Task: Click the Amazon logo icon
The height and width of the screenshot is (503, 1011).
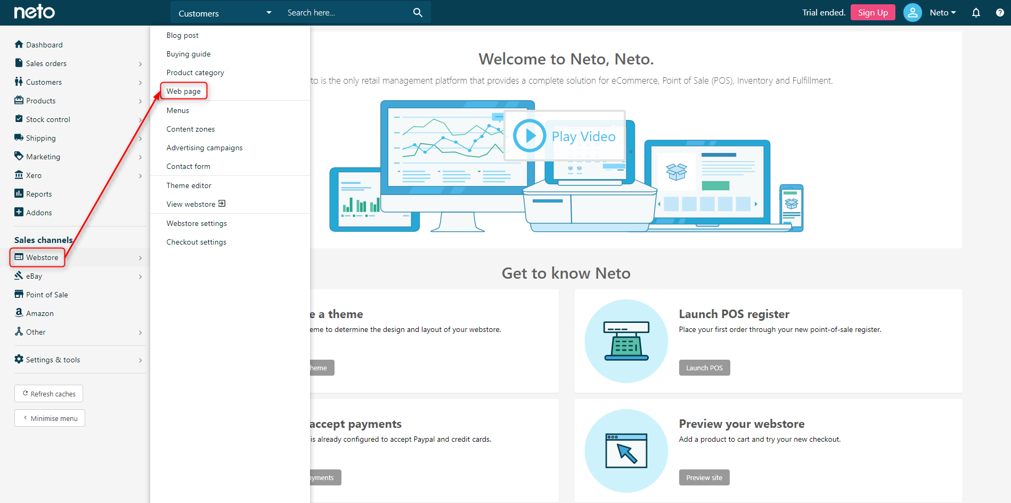Action: 19,313
